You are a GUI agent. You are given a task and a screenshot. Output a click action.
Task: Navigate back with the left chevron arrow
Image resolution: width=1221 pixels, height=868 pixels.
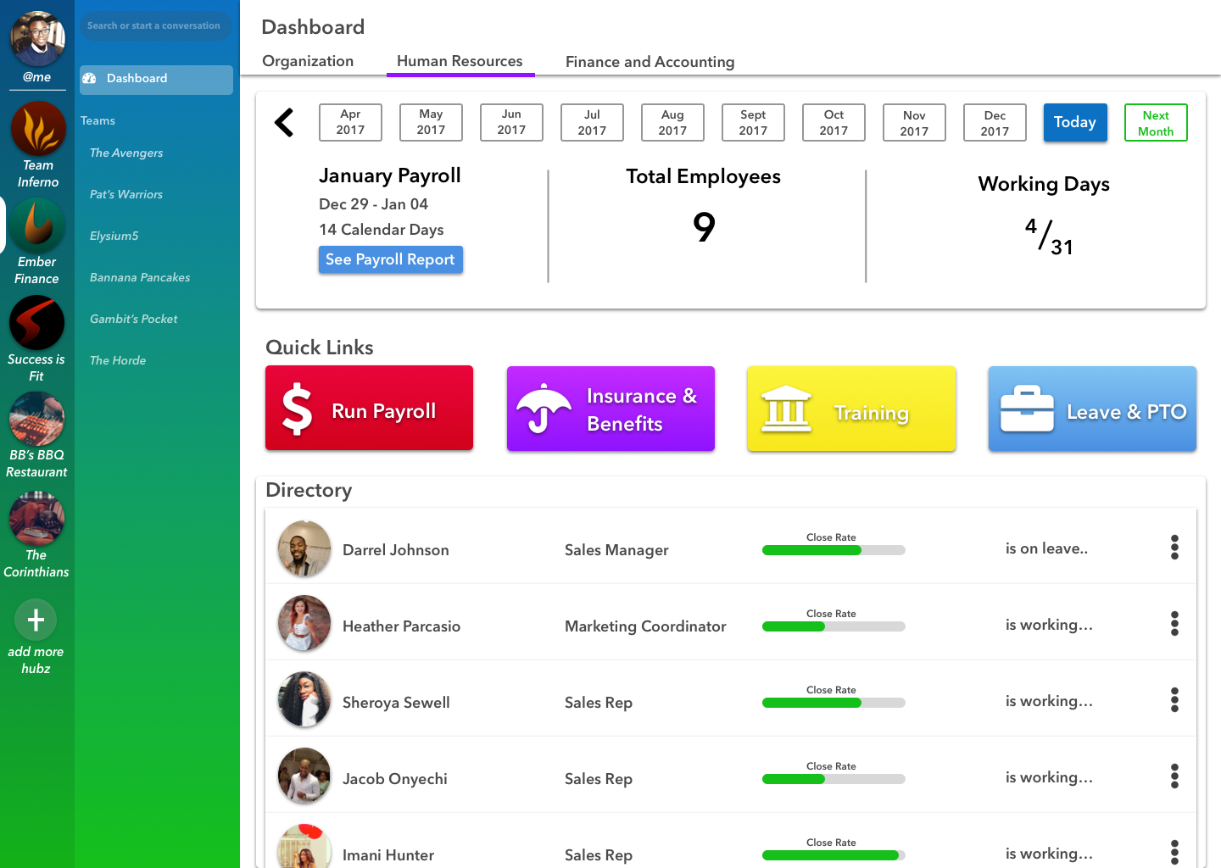click(284, 122)
